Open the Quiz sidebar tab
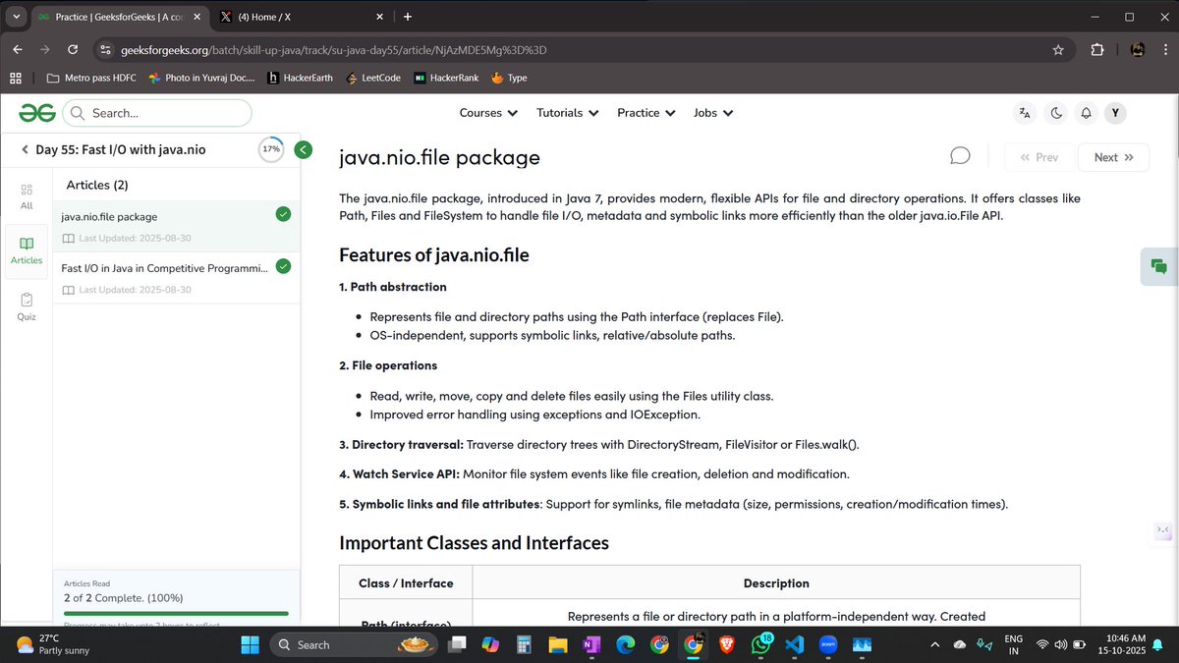1179x663 pixels. click(x=27, y=306)
